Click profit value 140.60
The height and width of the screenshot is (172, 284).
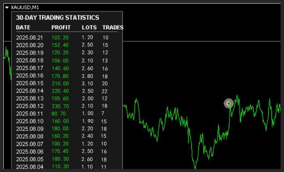60,69
